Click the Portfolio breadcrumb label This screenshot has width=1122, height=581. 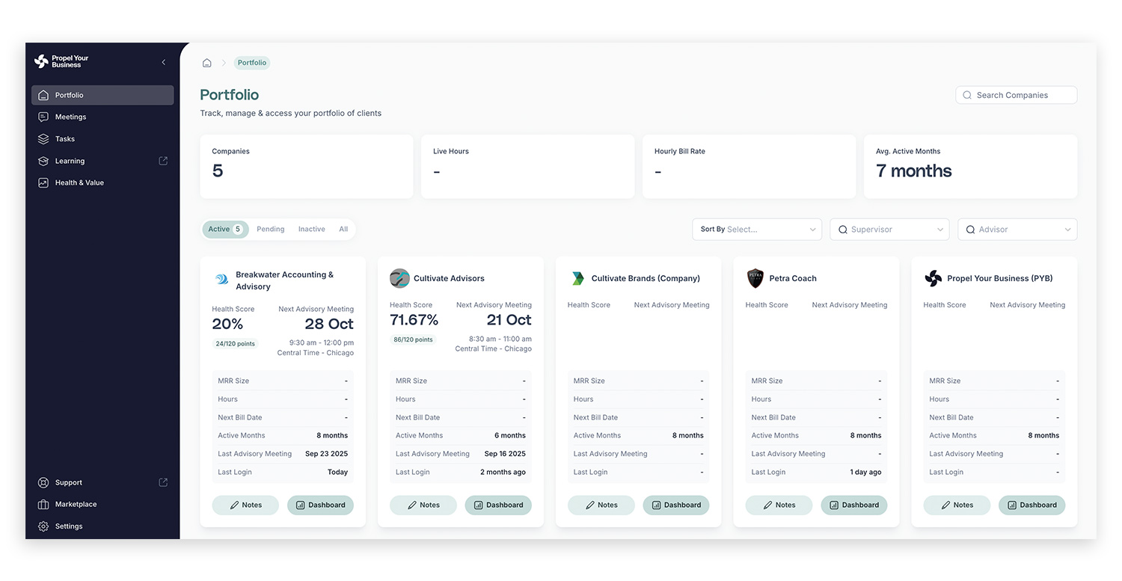coord(252,63)
